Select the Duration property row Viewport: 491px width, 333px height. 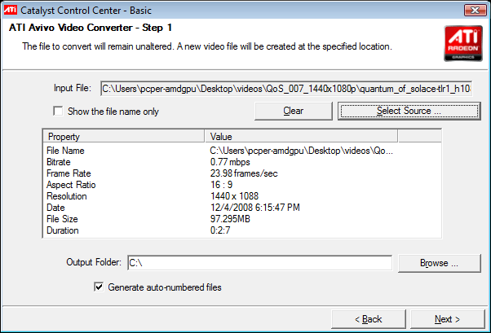tap(241, 230)
